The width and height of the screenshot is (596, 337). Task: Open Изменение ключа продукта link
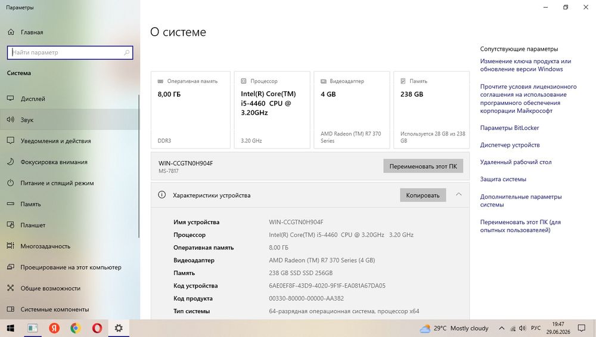click(525, 65)
